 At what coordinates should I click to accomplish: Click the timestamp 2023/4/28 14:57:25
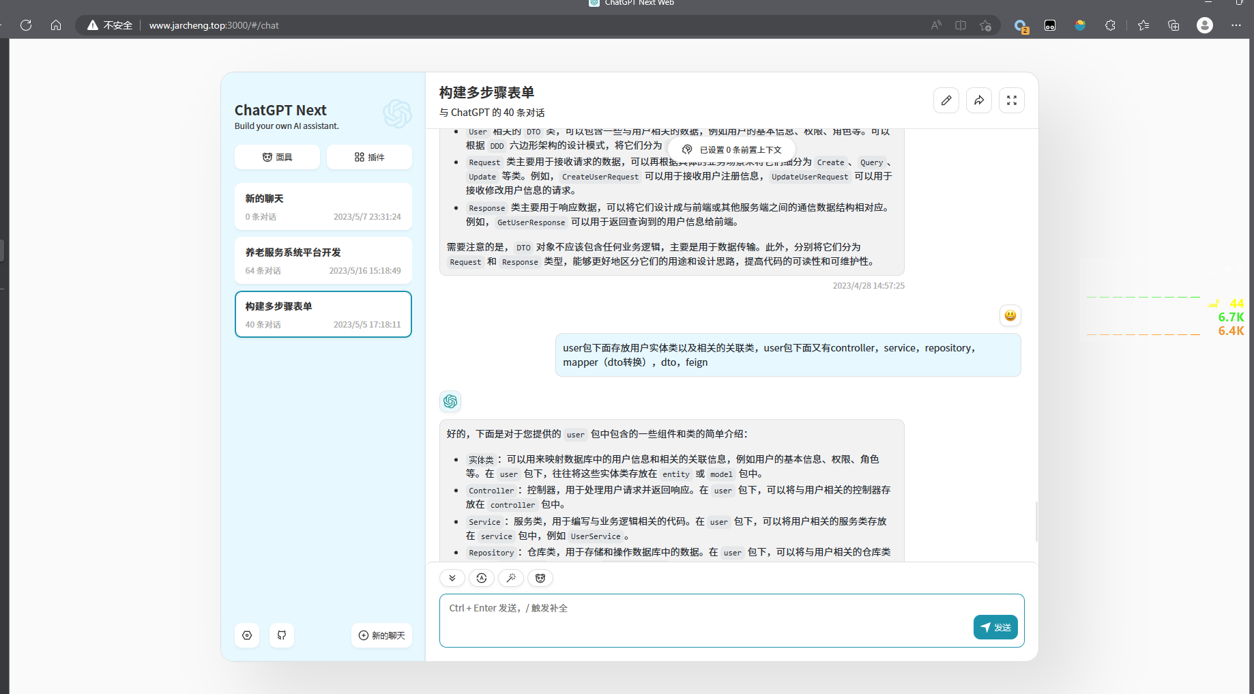pos(869,286)
